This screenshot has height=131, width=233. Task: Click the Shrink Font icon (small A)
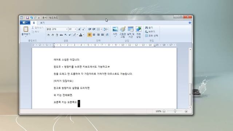tap(83, 29)
